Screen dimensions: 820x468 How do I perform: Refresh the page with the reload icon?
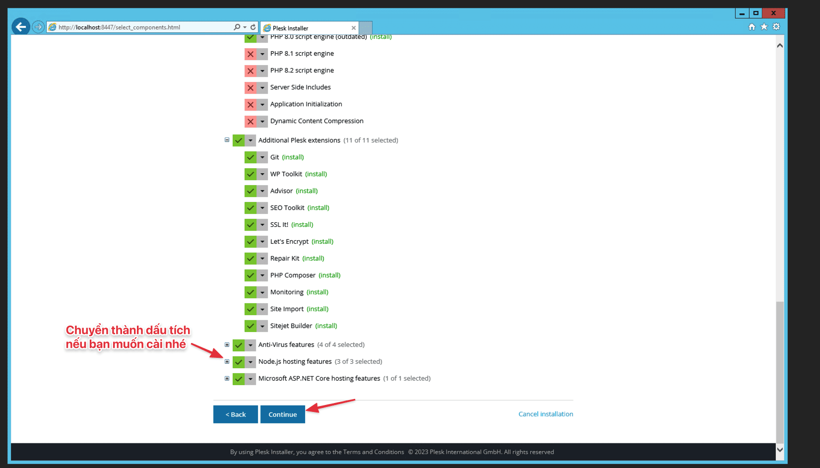coord(253,27)
